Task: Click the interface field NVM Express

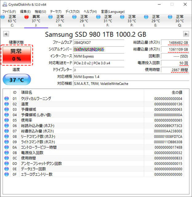Action: coord(99,56)
